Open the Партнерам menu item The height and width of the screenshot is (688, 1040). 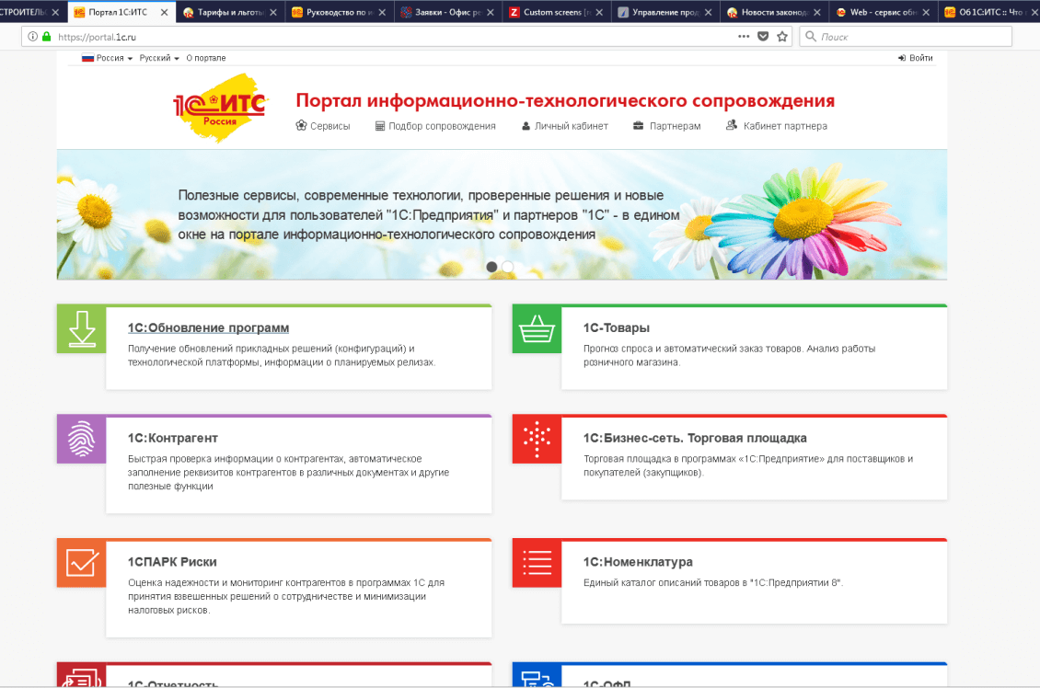click(x=666, y=126)
